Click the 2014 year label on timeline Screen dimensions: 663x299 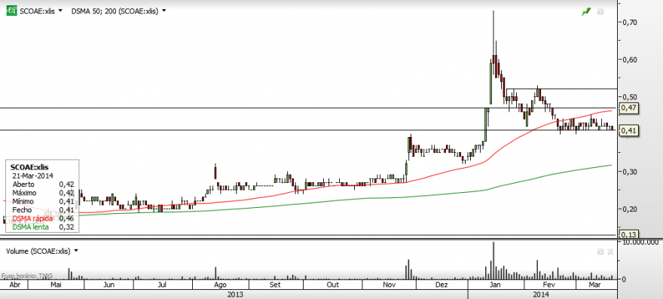(541, 294)
